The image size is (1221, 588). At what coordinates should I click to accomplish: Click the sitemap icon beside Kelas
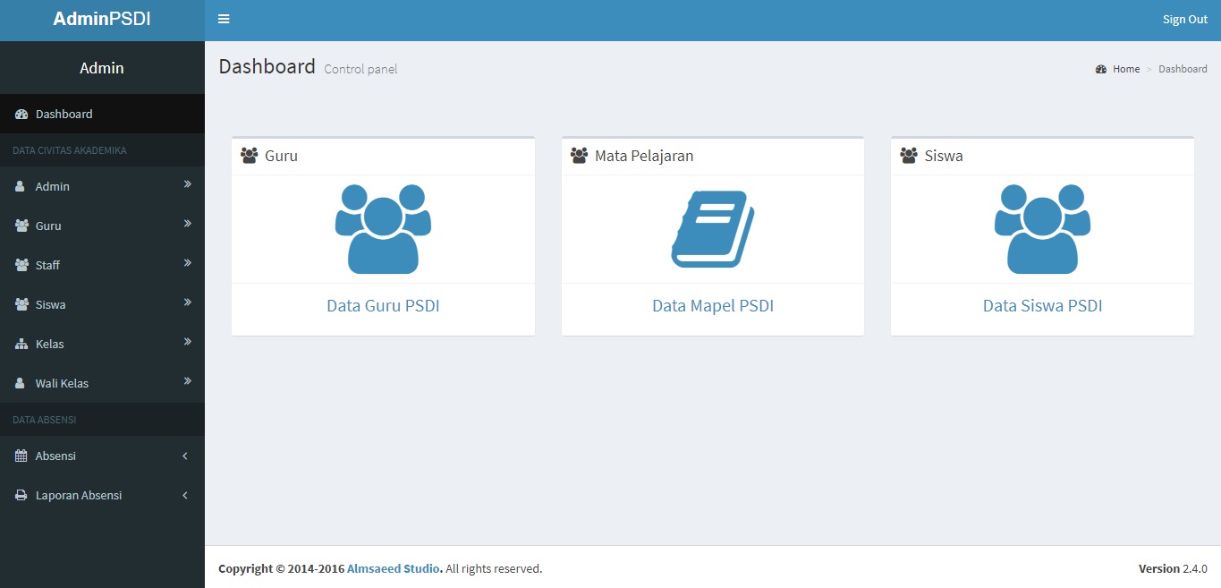tap(21, 345)
